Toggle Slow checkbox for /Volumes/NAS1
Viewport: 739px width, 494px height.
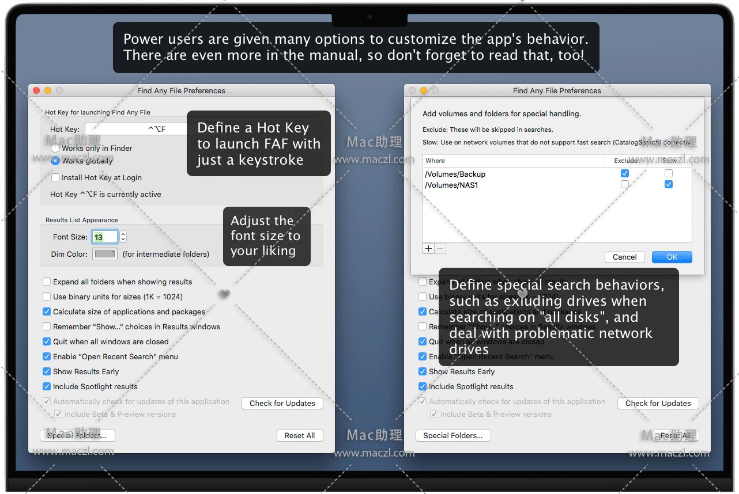click(668, 185)
